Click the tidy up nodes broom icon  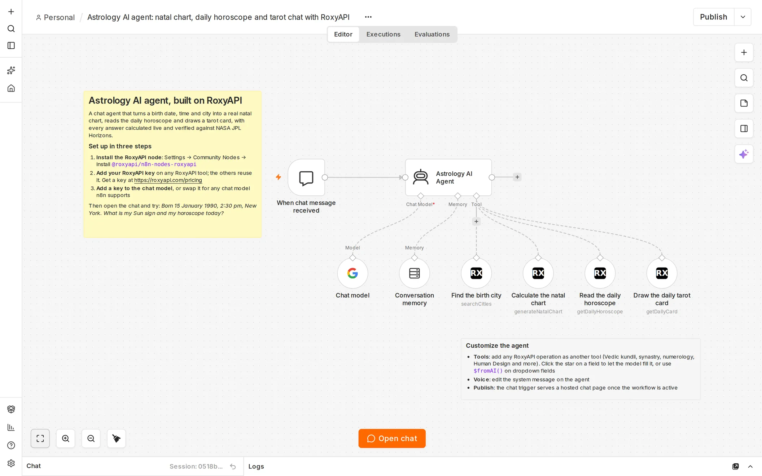click(x=116, y=438)
